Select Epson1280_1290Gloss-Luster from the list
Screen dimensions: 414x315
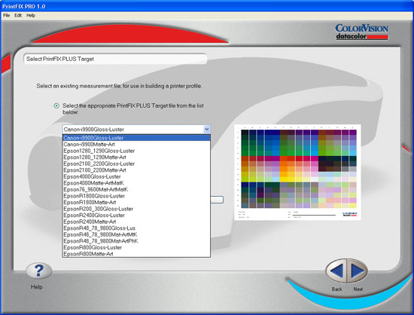coord(136,151)
